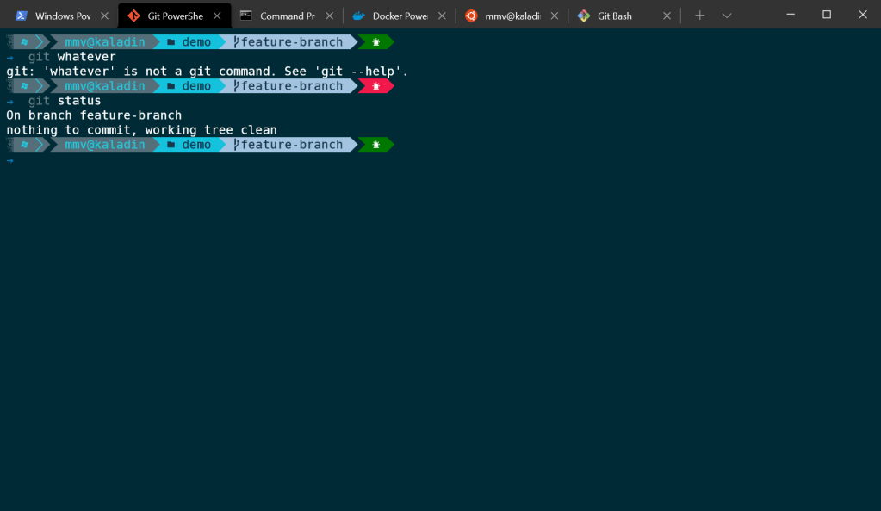Close the Git PowerShell tab

(x=217, y=16)
